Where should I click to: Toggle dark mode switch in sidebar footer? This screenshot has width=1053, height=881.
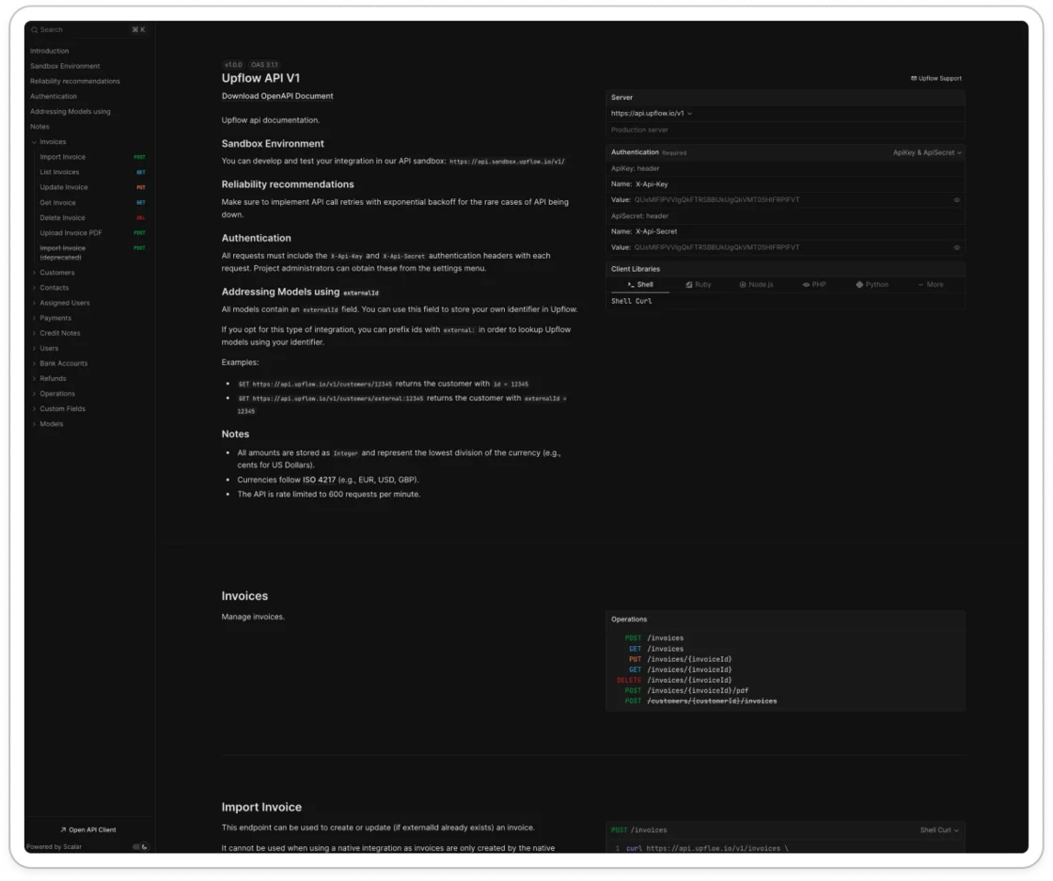click(x=140, y=847)
